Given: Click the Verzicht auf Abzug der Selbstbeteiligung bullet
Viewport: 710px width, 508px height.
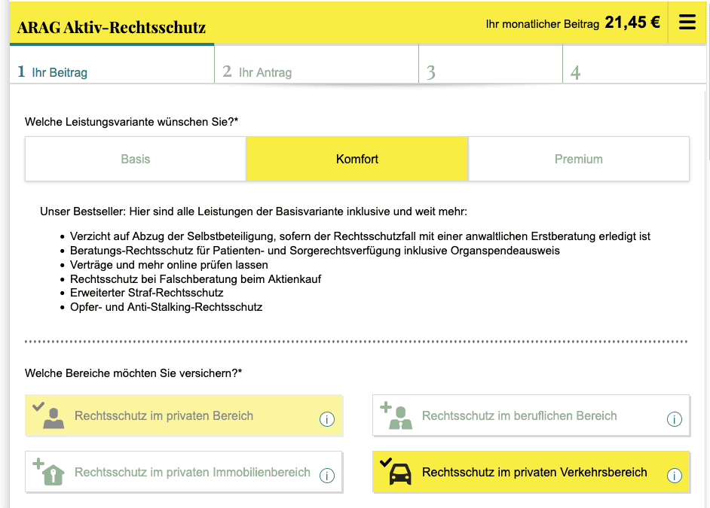Looking at the screenshot, I should (x=360, y=236).
